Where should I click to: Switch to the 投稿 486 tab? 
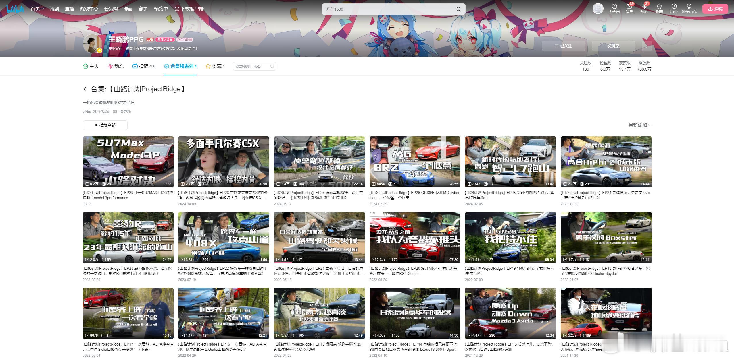[144, 66]
